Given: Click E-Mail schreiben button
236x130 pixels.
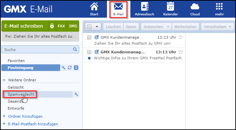Looking at the screenshot, I should click(x=25, y=26).
